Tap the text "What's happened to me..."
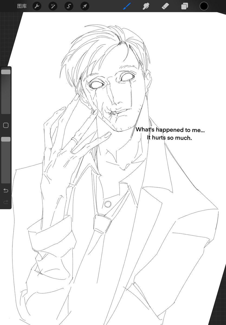The image size is (226, 325). 170,130
